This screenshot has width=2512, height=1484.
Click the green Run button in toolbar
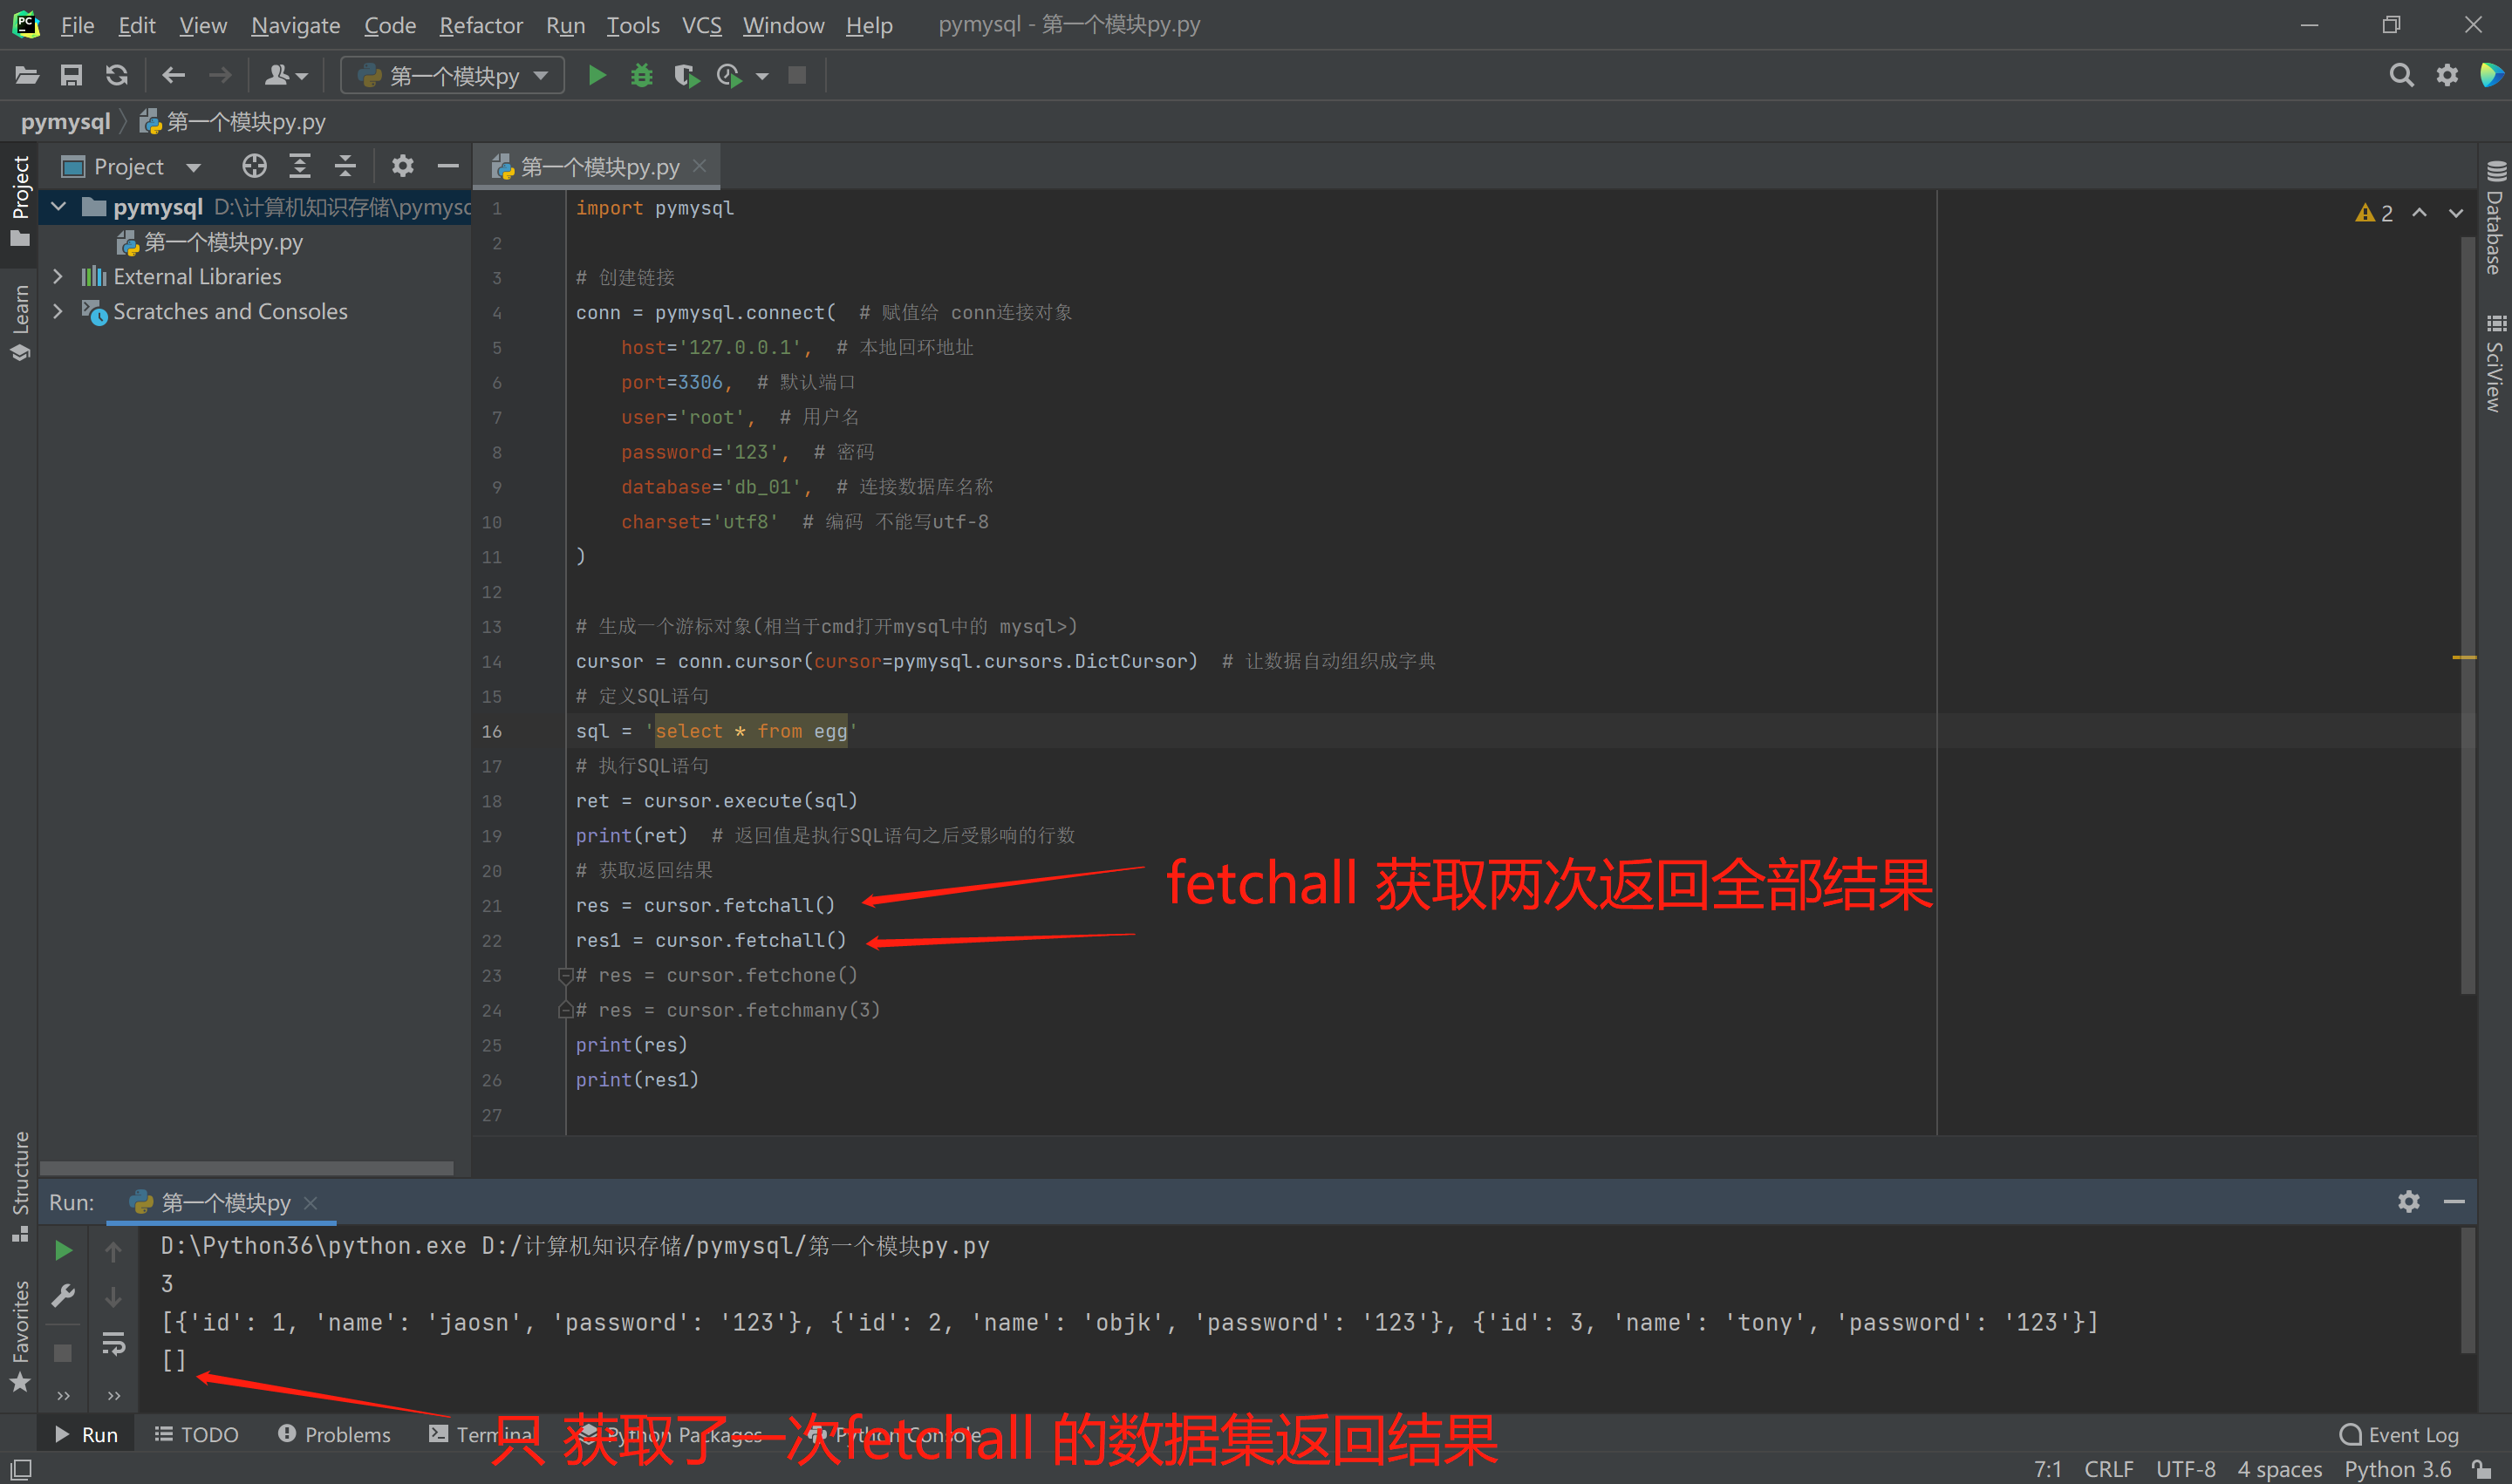(x=597, y=75)
